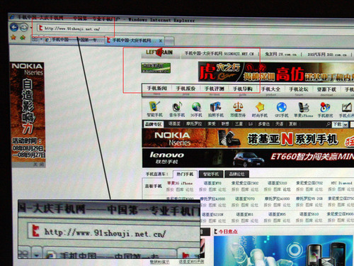Click the 品牌专区 label on brand bar

click(153, 124)
